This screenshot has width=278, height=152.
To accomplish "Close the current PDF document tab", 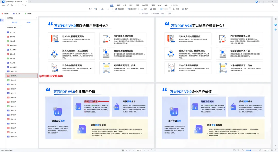I will point(27,2).
